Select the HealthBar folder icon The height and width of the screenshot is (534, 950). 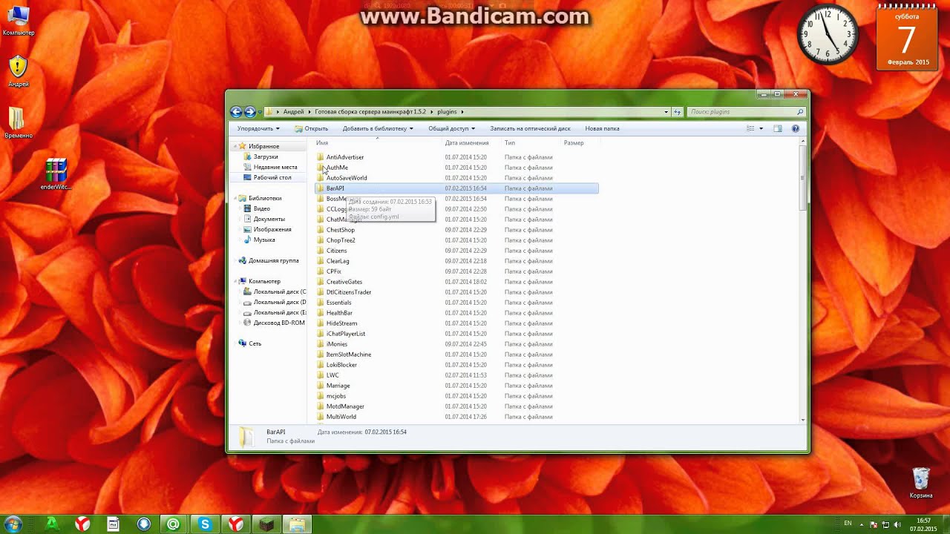pos(321,313)
